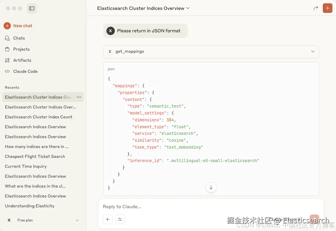Screen dimensions: 336x231
Task: Toggle the sidebar panel icon
Action: point(32,8)
